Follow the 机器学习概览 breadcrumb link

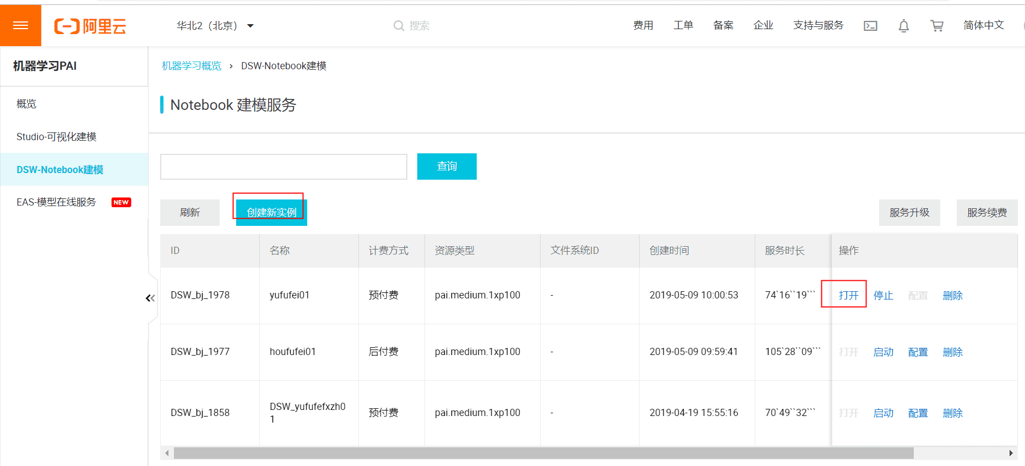[192, 66]
